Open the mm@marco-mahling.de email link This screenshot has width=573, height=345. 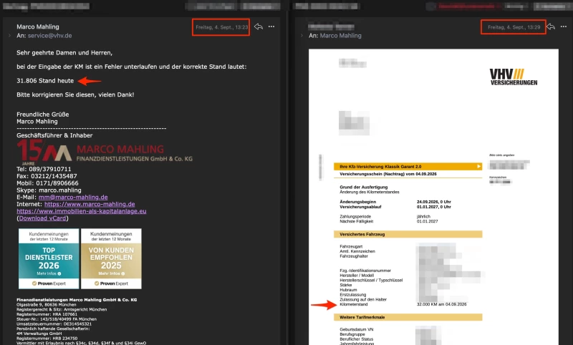point(73,197)
